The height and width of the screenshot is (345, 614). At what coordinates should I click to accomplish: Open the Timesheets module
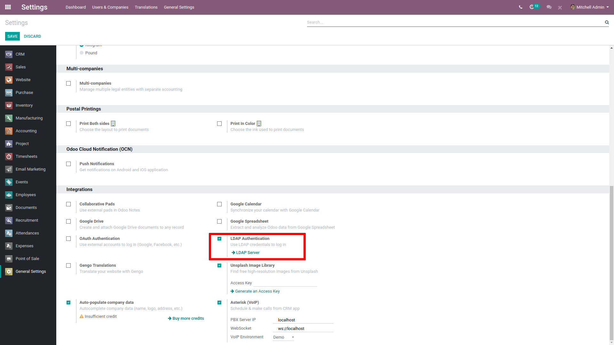(26, 156)
